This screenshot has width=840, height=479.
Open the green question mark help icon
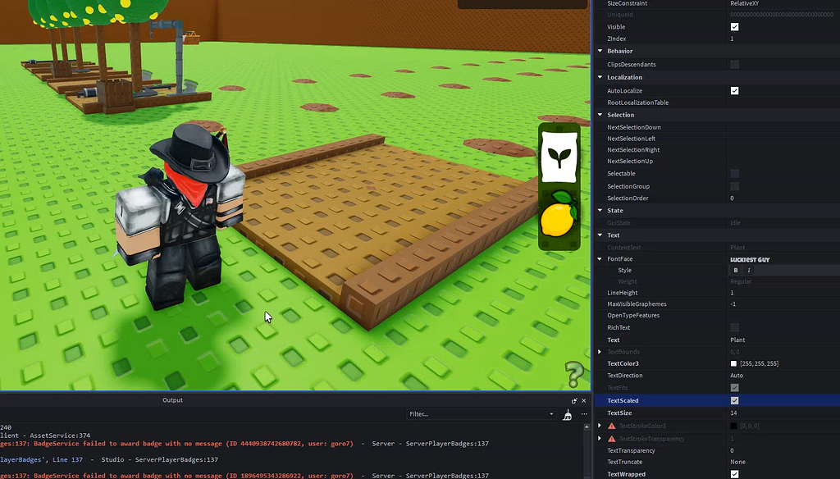574,374
